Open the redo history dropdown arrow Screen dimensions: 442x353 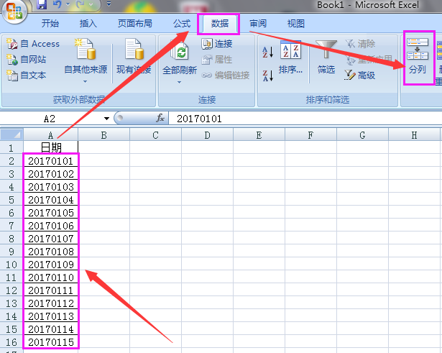(x=91, y=4)
